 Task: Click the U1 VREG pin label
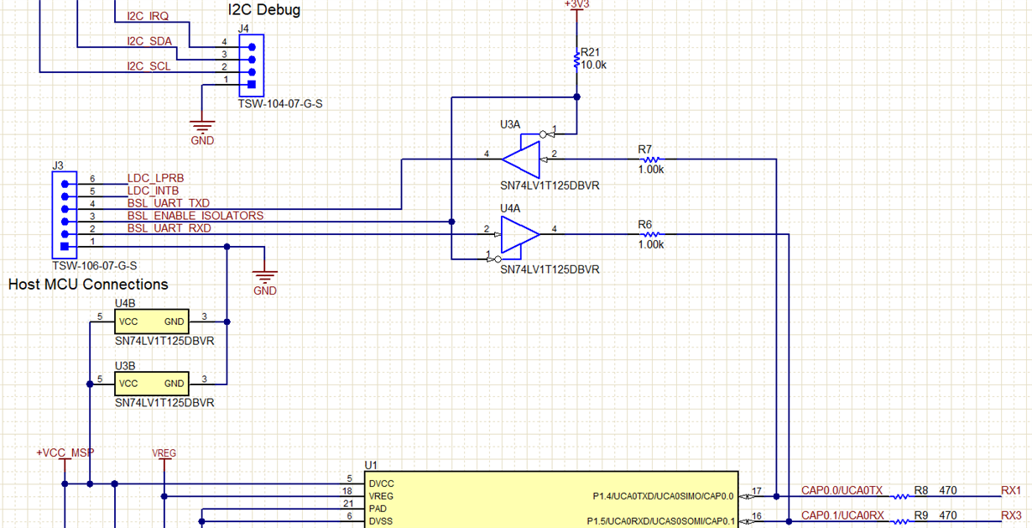click(x=381, y=497)
